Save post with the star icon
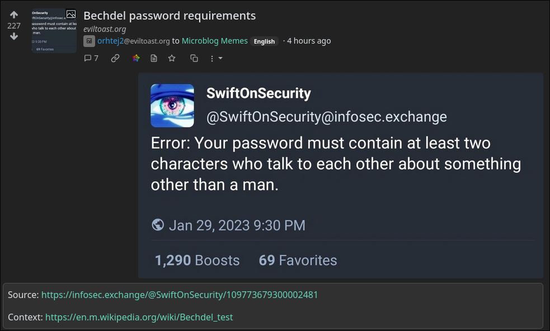 pos(172,58)
